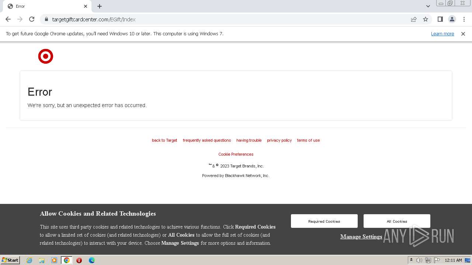The image size is (472, 265).
Task: Open Opera browser taskbar icon
Action: 79,260
